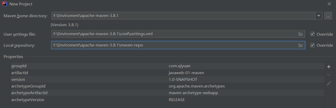Click IntelliJ IDEA logo in title bar
The width and height of the screenshot is (336, 108).
pos(4,4)
